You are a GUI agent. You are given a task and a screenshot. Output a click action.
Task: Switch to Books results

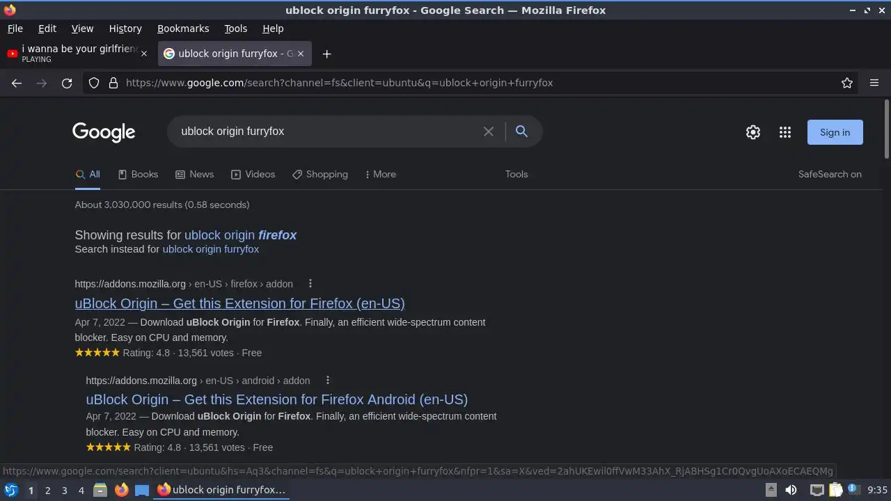tap(138, 175)
